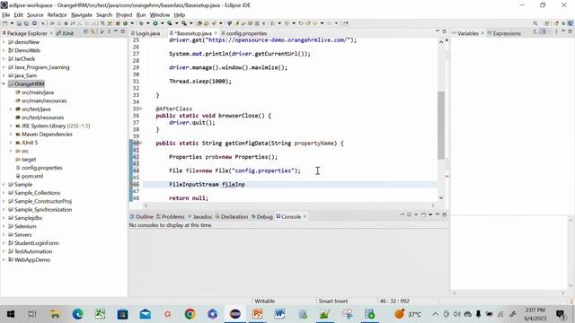Click the editor vertical scrollbar thumb
This screenshot has height=323, width=575.
441,125
